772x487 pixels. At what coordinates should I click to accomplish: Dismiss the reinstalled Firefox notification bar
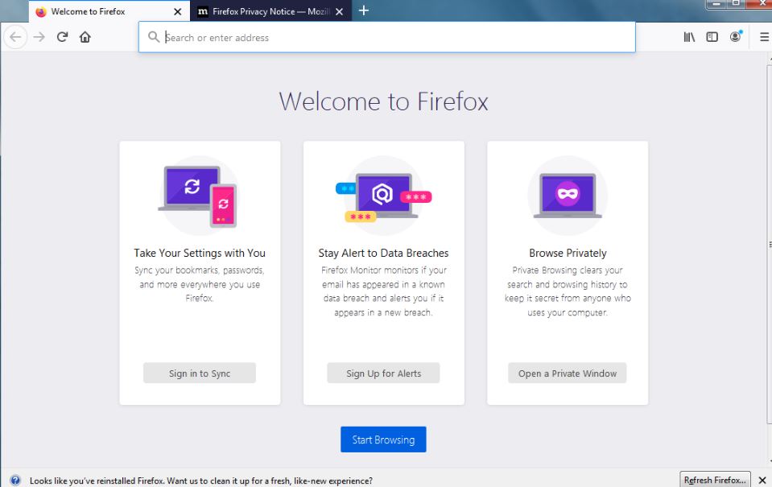762,480
